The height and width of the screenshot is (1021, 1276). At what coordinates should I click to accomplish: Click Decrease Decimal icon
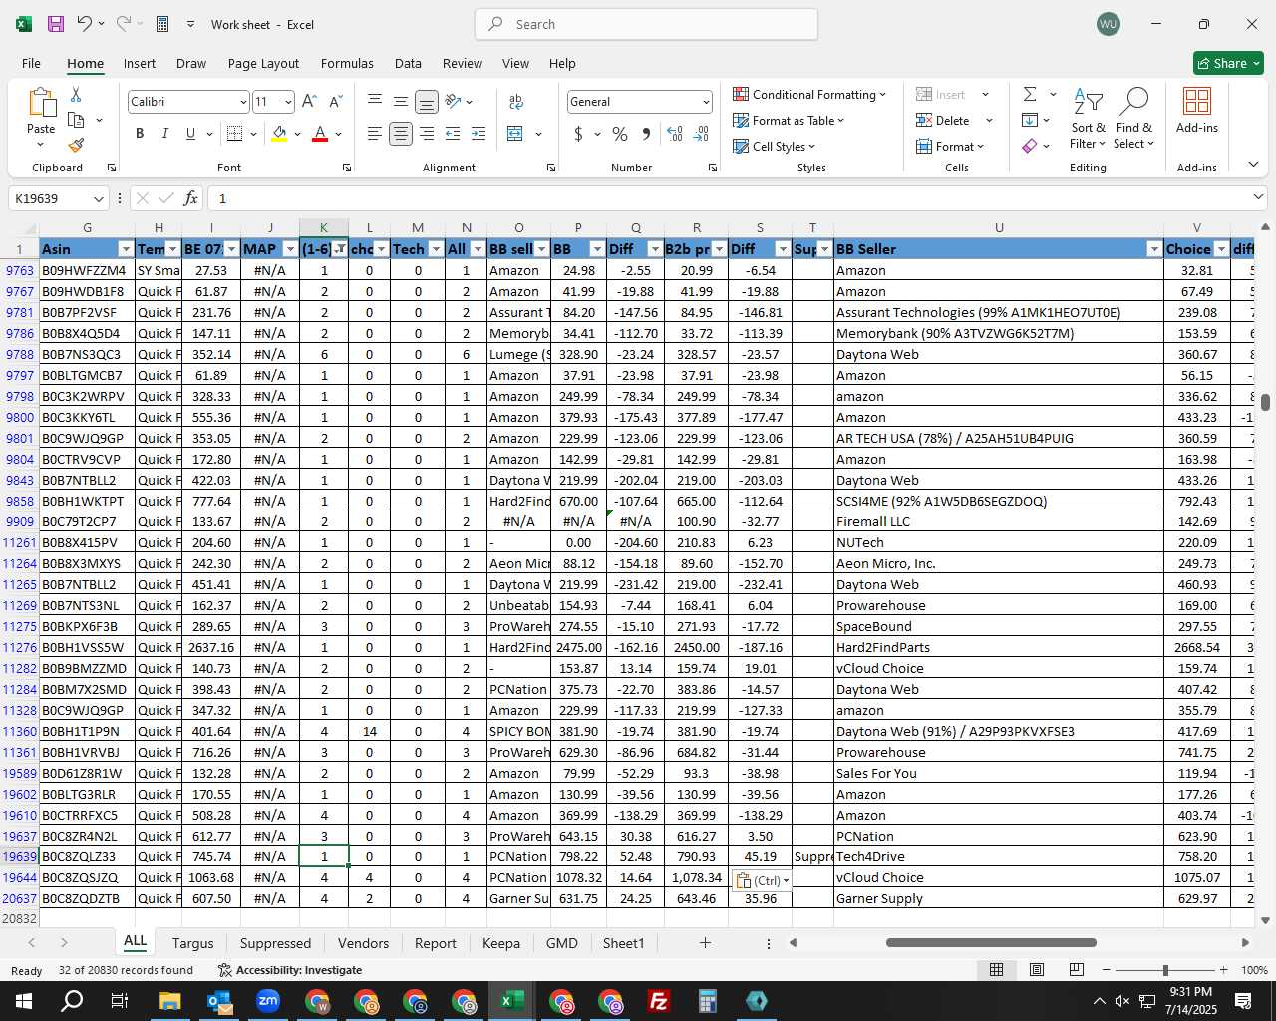coord(701,133)
